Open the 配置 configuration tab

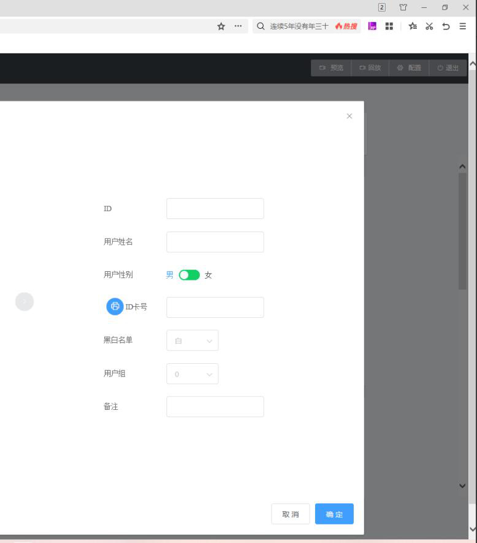point(409,68)
